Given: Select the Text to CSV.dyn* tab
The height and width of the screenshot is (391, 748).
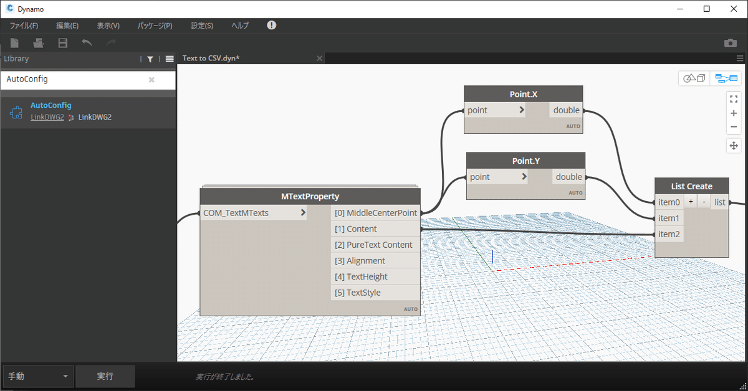Looking at the screenshot, I should pos(251,58).
